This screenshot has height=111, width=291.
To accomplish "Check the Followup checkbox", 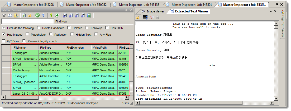I will (87, 28).
